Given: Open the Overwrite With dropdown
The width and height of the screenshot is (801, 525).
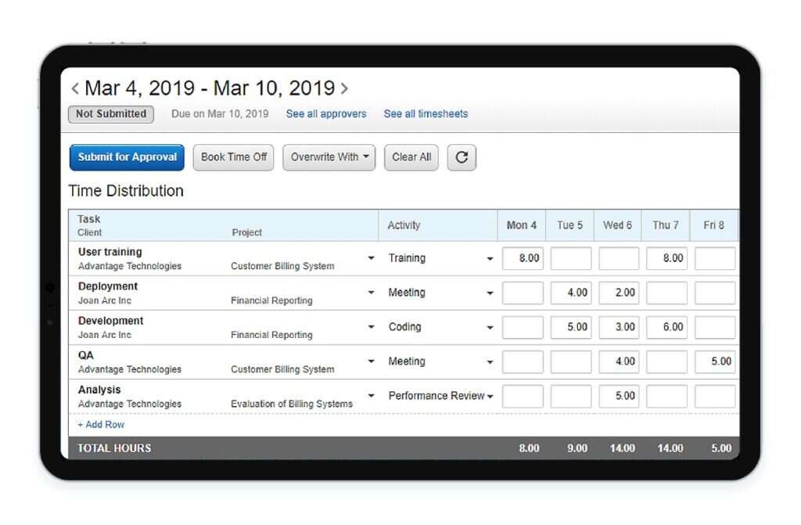Looking at the screenshot, I should click(x=329, y=157).
